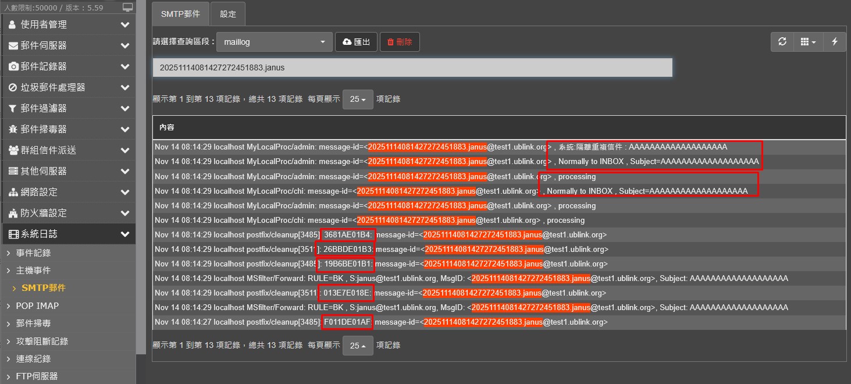Click the red 刪除 trash button
This screenshot has width=851, height=384.
click(400, 42)
